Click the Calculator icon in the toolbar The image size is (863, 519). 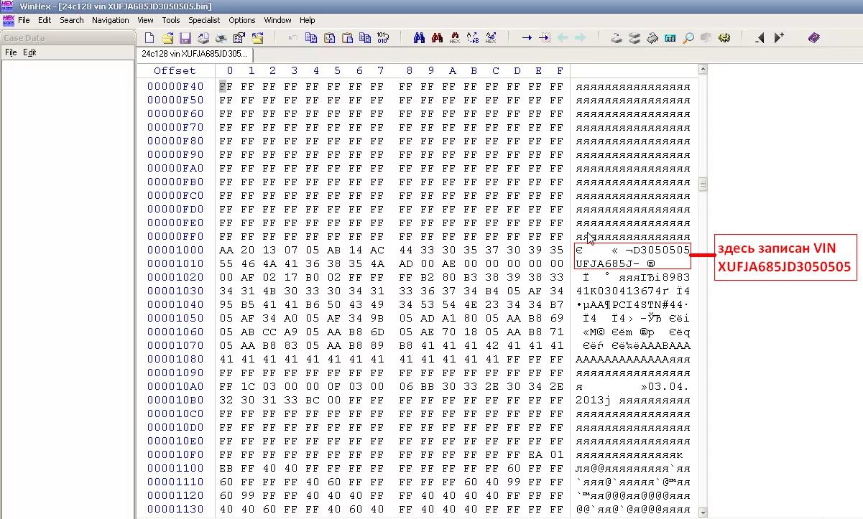coord(670,38)
